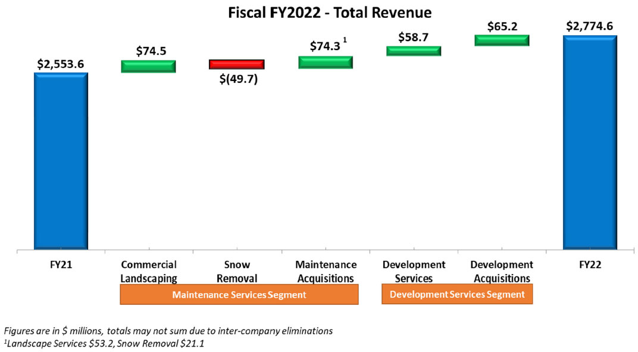638x352 pixels.
Task: Click the $2,774.6 data label
Action: click(589, 26)
